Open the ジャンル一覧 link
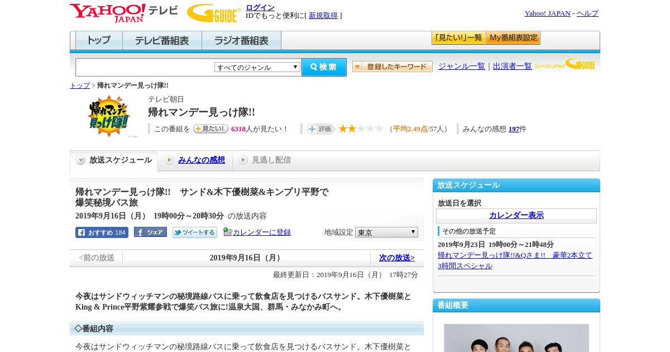Viewport: 670px width, 352px height. 462,66
